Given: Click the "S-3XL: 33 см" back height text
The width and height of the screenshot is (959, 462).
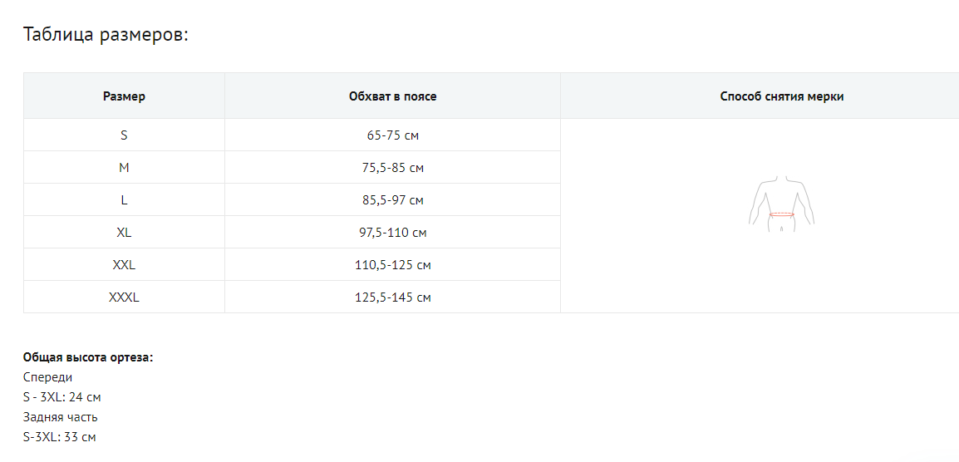Looking at the screenshot, I should click(59, 437).
